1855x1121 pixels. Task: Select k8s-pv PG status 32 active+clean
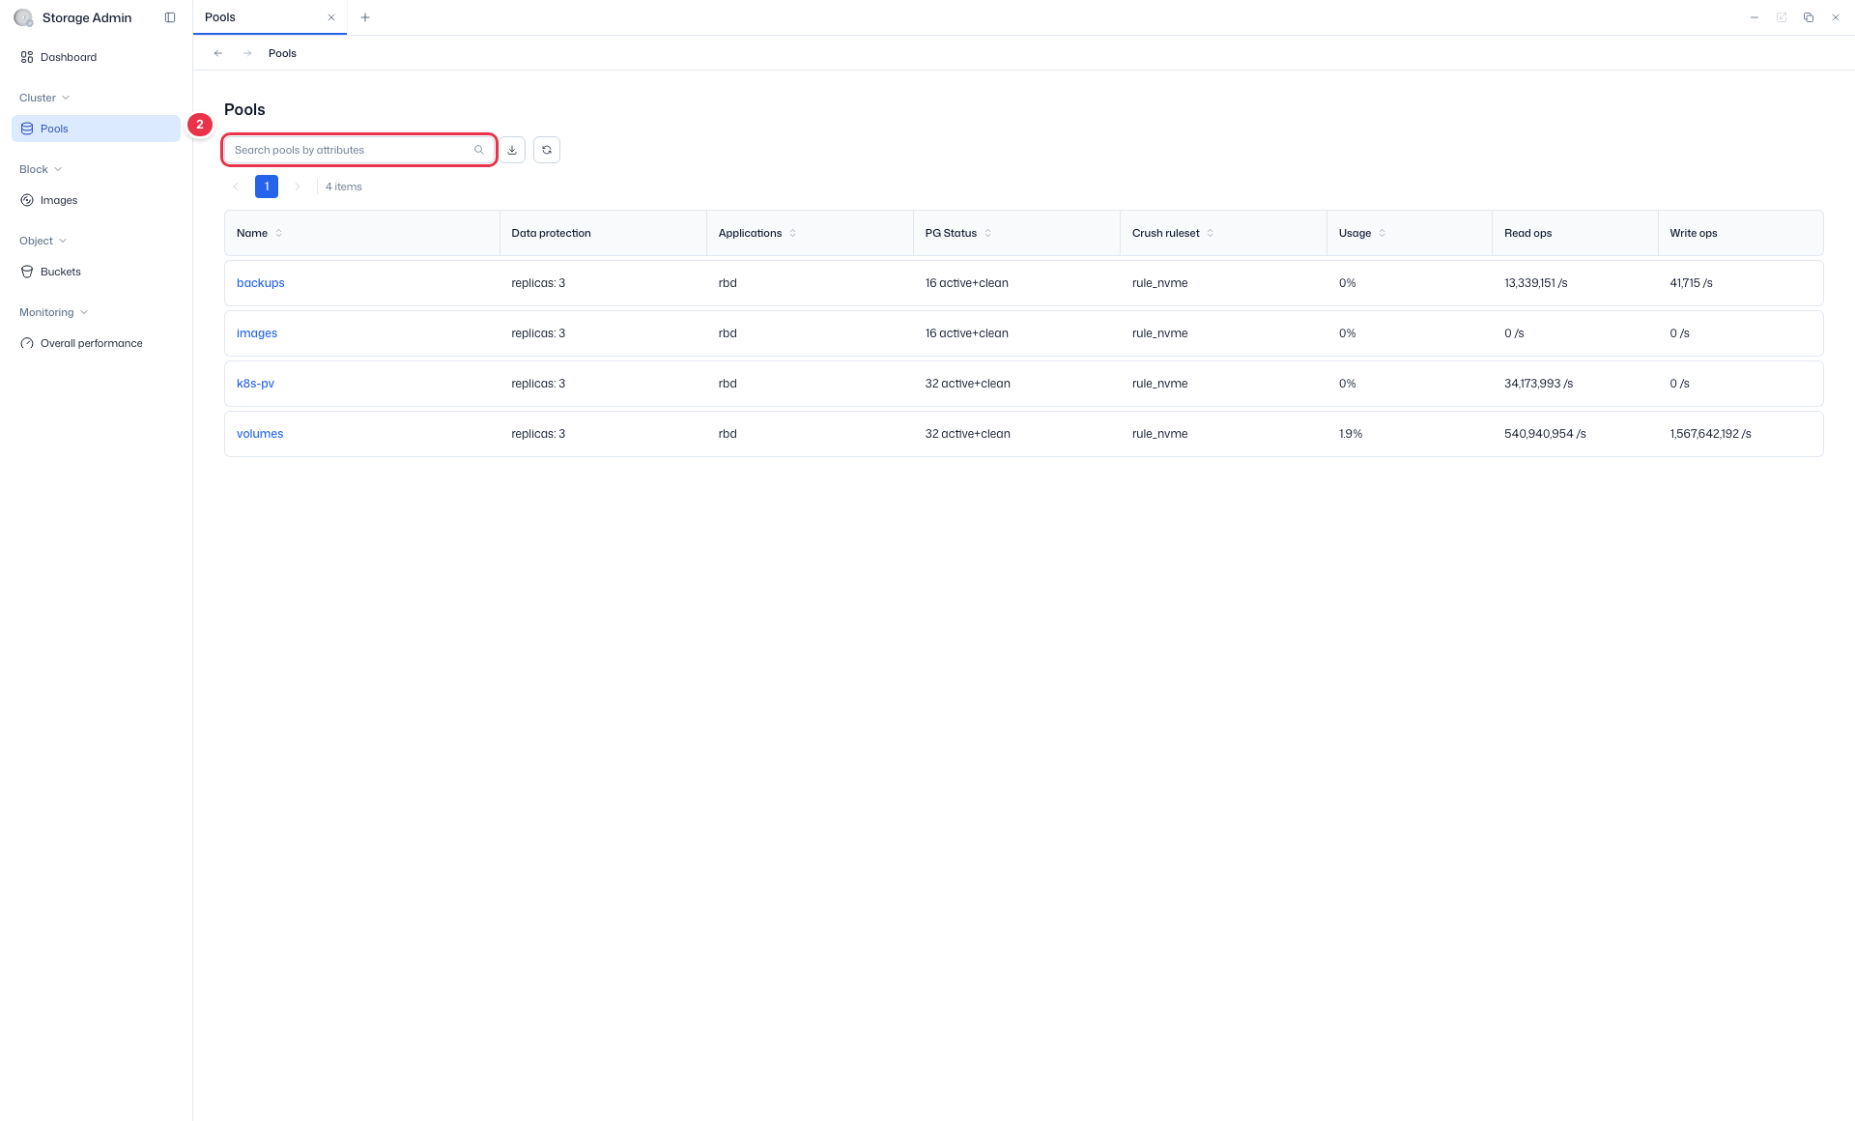tap(968, 384)
